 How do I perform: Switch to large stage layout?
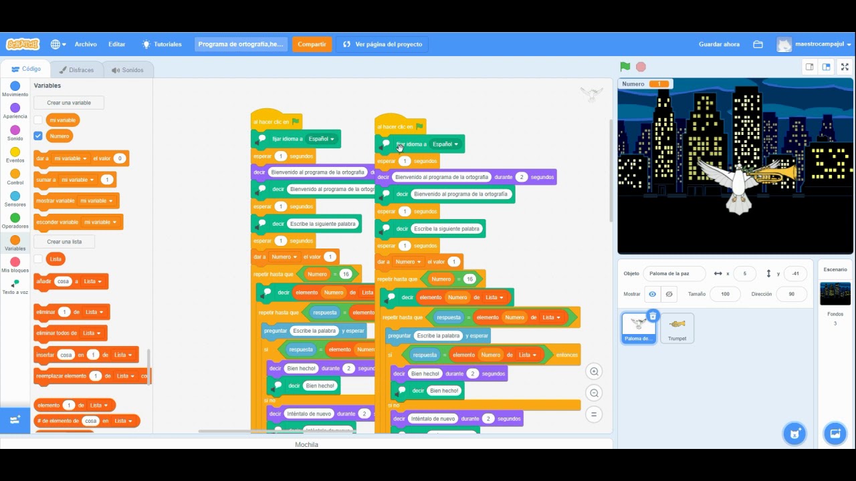[x=827, y=67]
